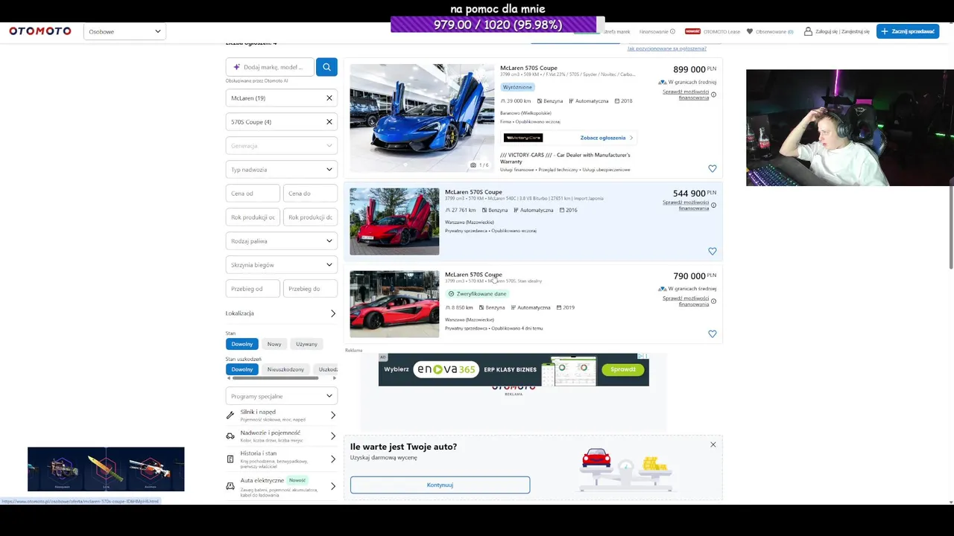
Task: Open the Osobowe category dropdown
Action: (124, 31)
